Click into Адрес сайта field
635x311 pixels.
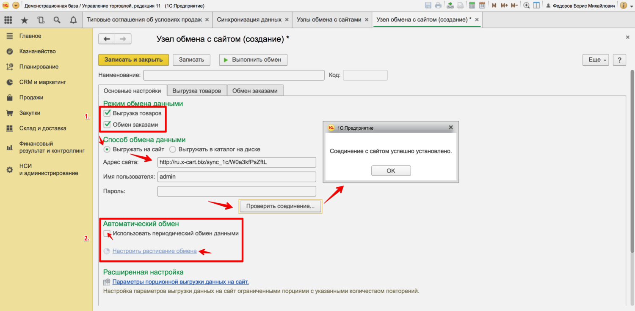[237, 162]
